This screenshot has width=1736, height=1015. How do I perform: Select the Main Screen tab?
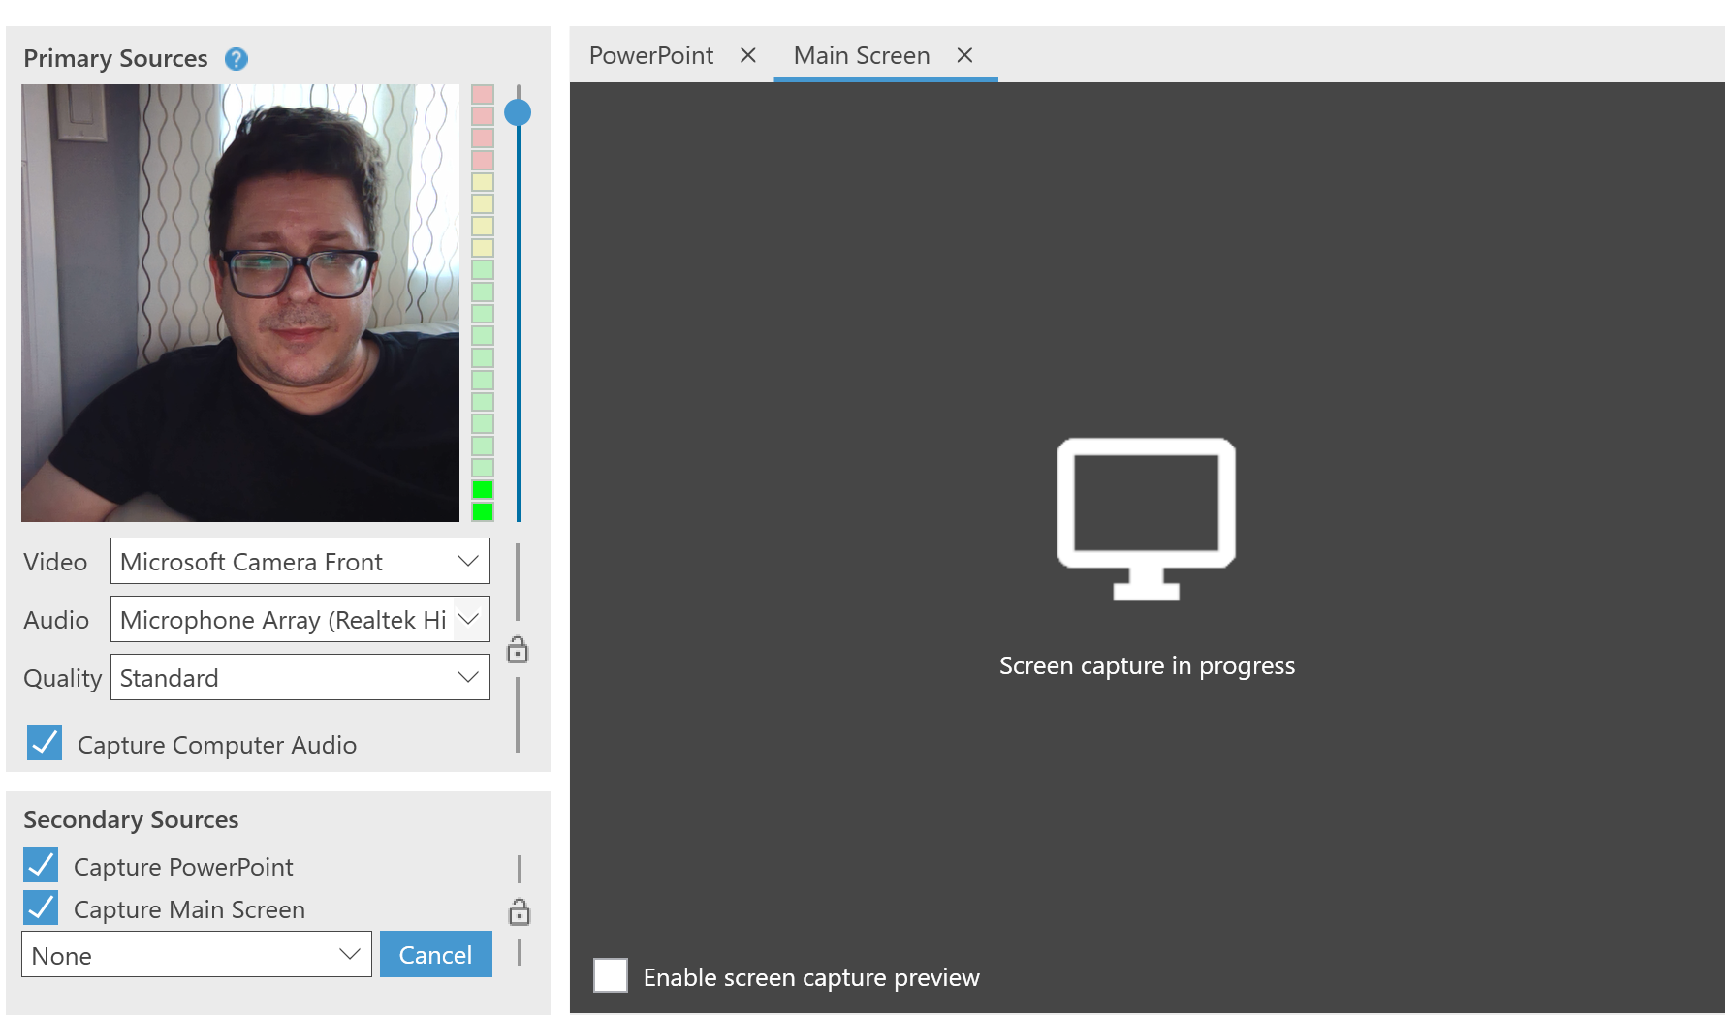coord(861,55)
